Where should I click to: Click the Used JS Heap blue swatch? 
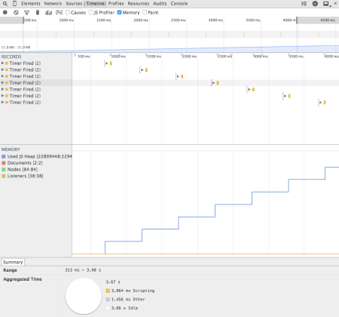pos(4,156)
